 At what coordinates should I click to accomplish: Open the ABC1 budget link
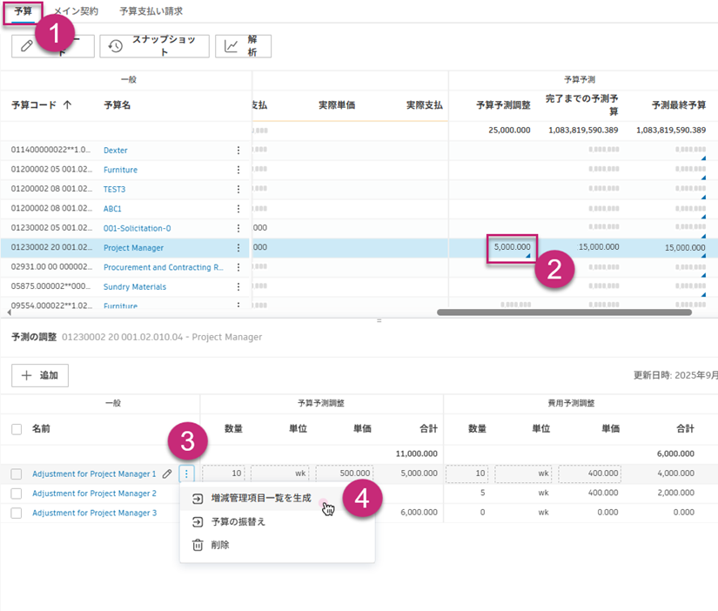pos(112,209)
